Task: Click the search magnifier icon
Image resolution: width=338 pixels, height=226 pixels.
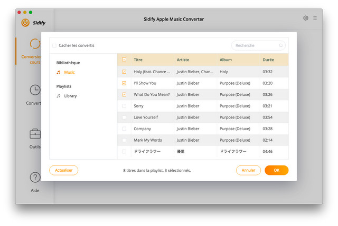Action: [281, 45]
